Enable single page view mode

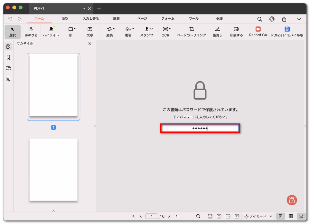click(281, 216)
